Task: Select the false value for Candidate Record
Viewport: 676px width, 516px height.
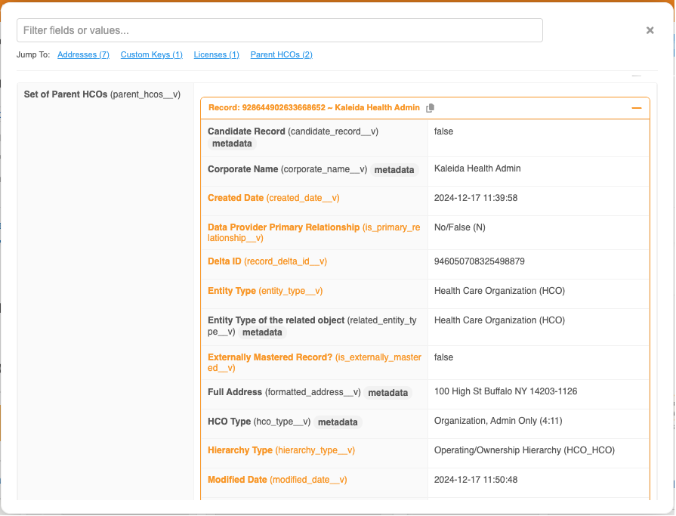Action: [x=443, y=131]
